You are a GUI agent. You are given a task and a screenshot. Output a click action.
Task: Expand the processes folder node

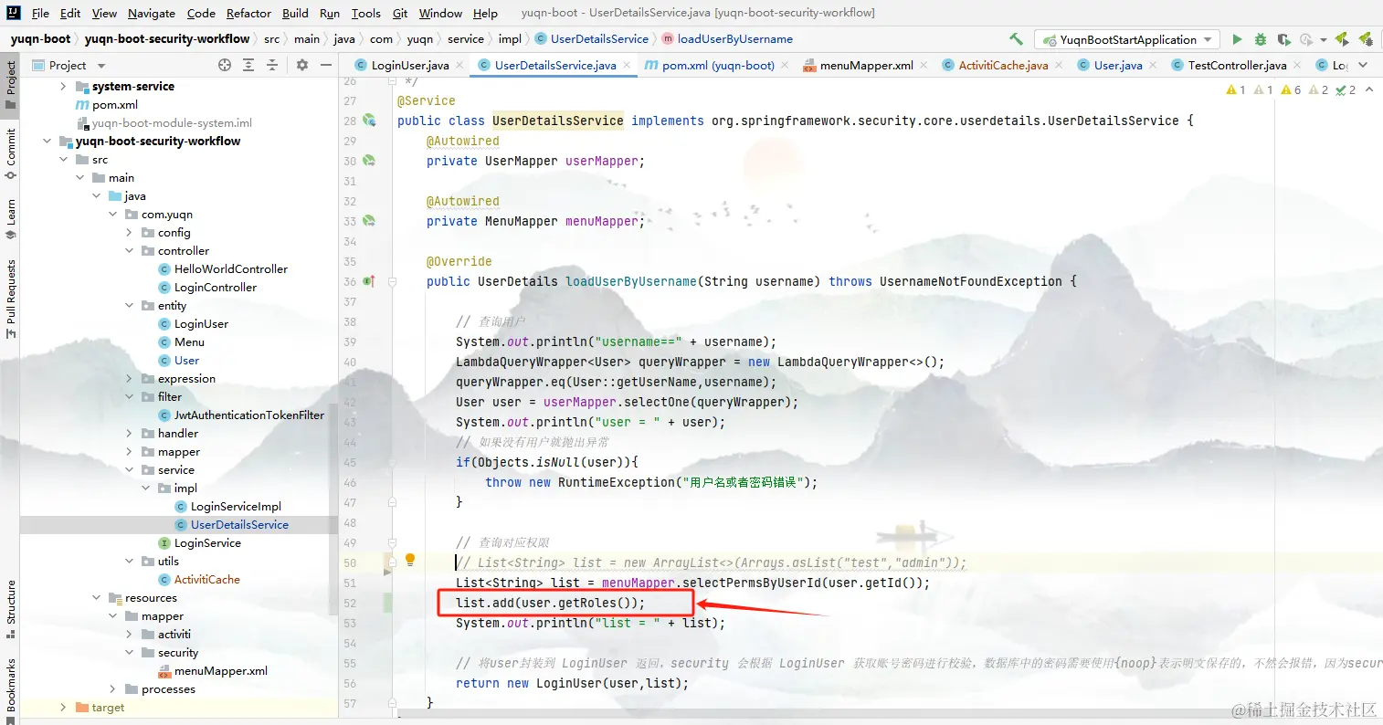pyautogui.click(x=112, y=688)
